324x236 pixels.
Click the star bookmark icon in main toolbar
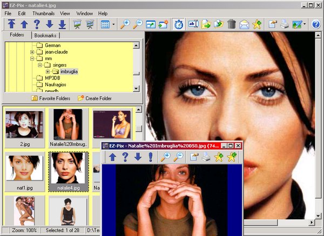256,24
